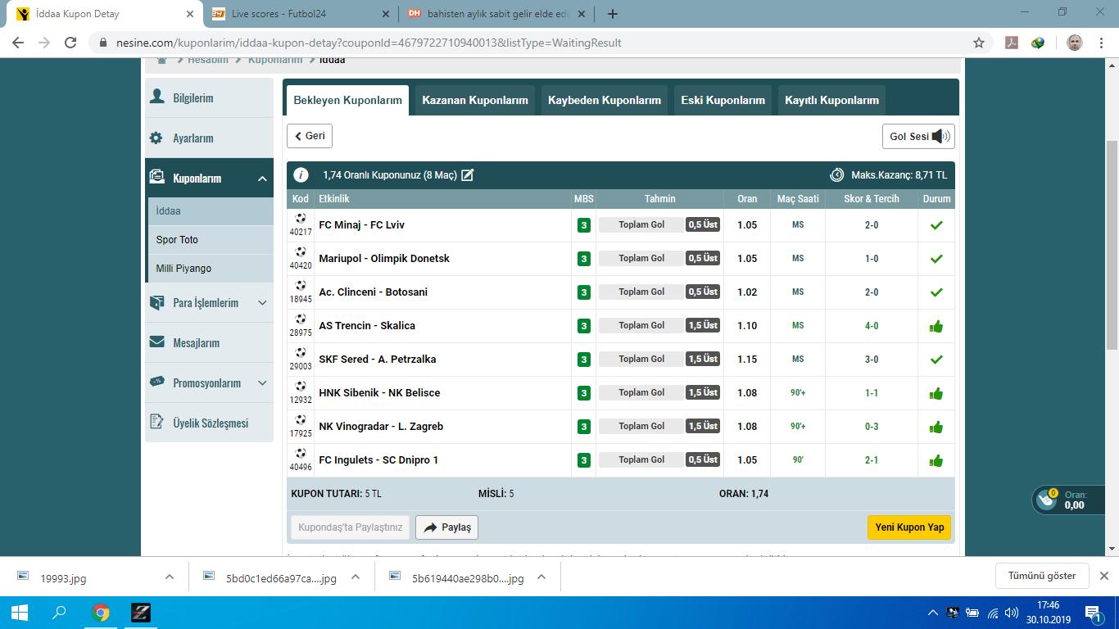The height and width of the screenshot is (629, 1119).
Task: Open Chrome profile avatar
Action: point(1075,43)
